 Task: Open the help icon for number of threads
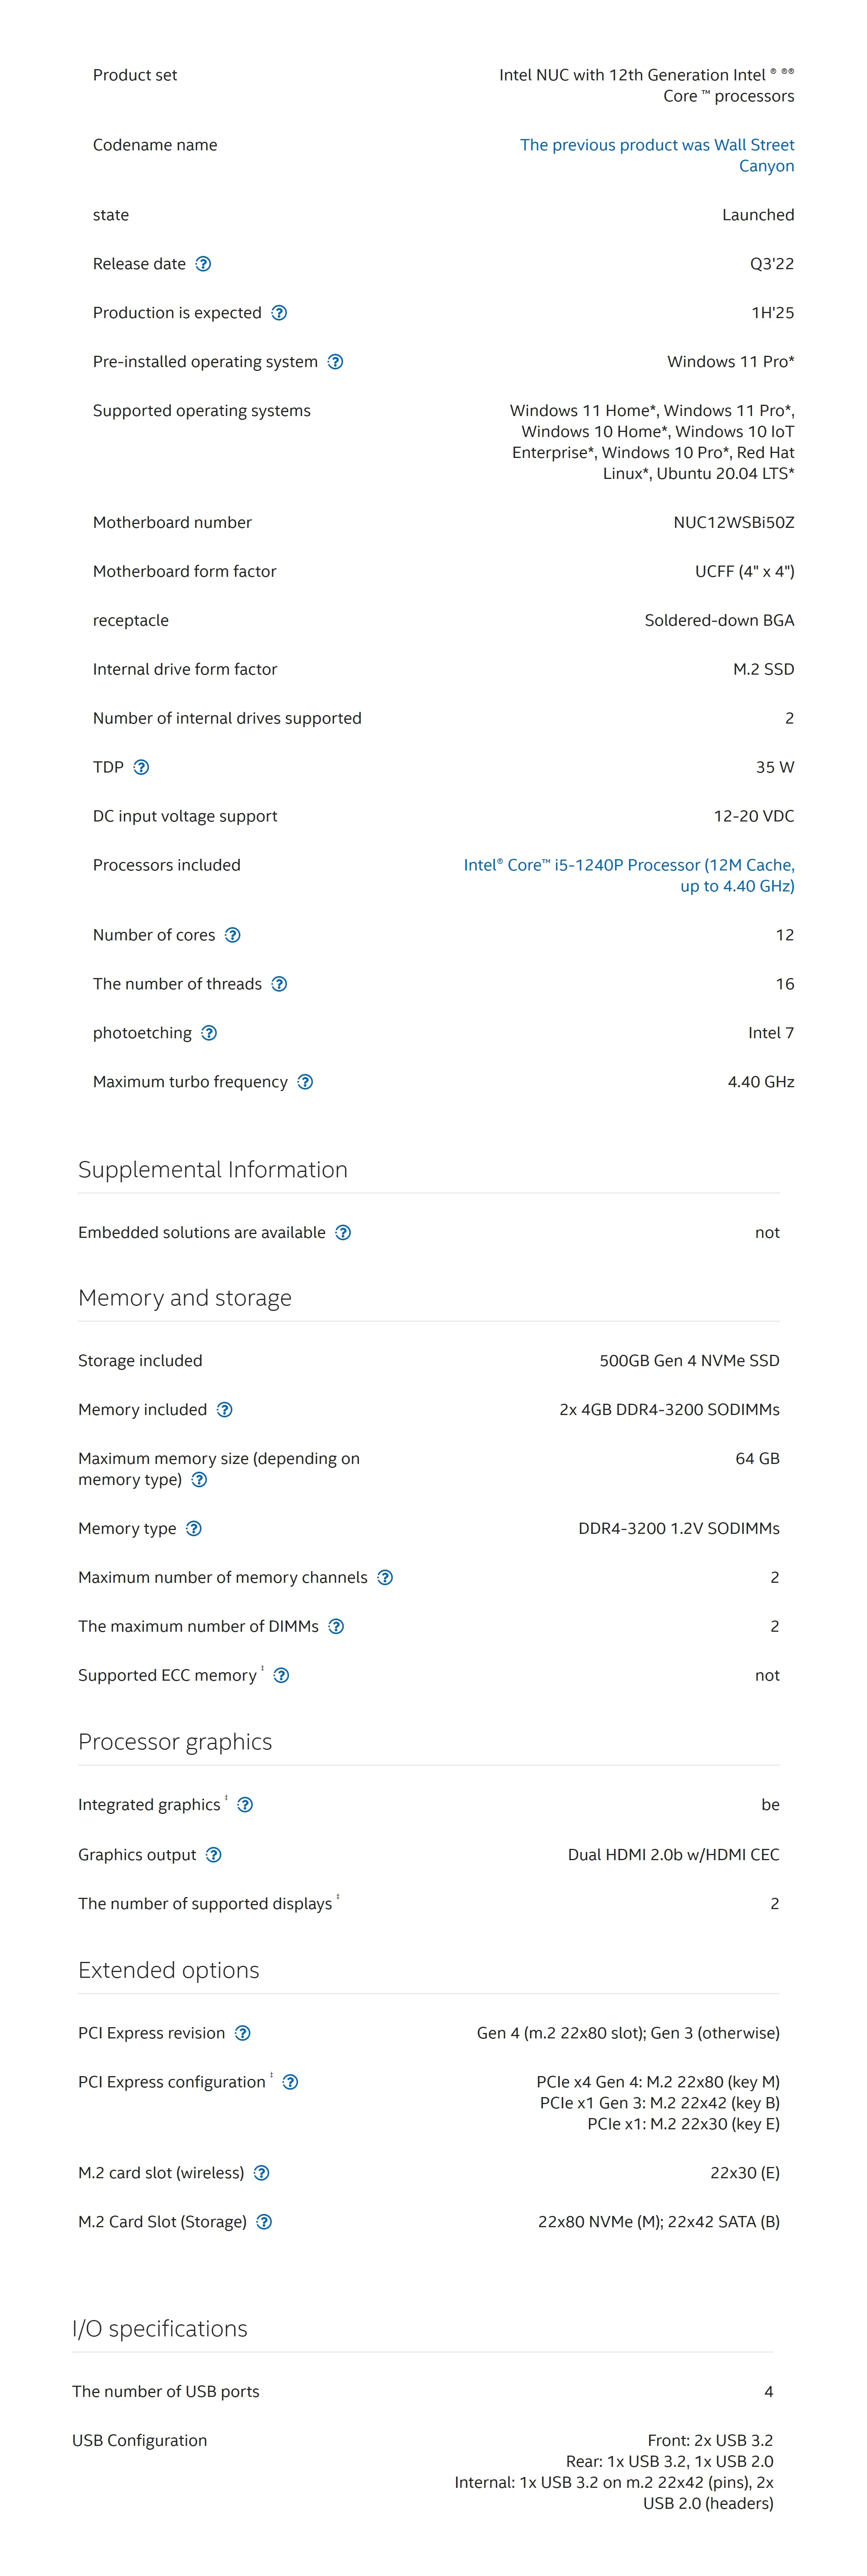tap(279, 984)
